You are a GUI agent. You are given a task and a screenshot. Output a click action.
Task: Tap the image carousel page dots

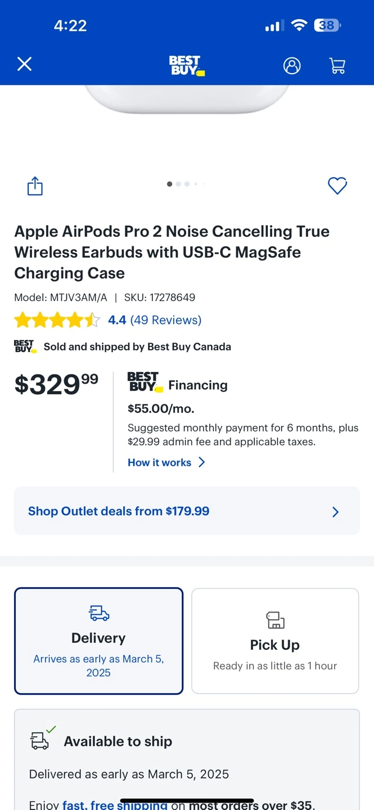click(x=186, y=184)
